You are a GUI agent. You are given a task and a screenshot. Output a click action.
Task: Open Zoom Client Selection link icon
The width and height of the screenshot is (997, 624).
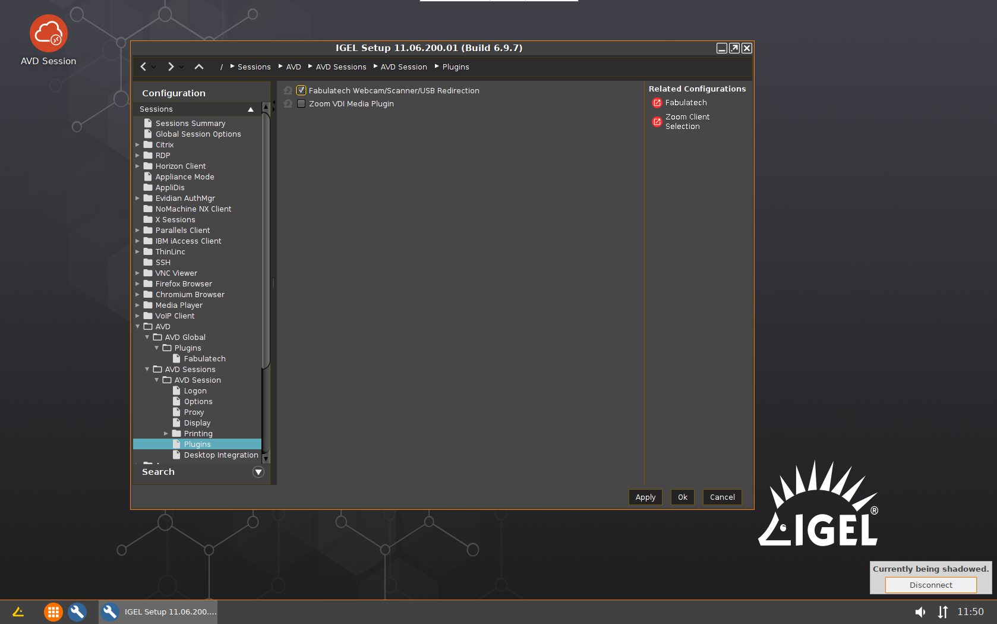(x=657, y=122)
